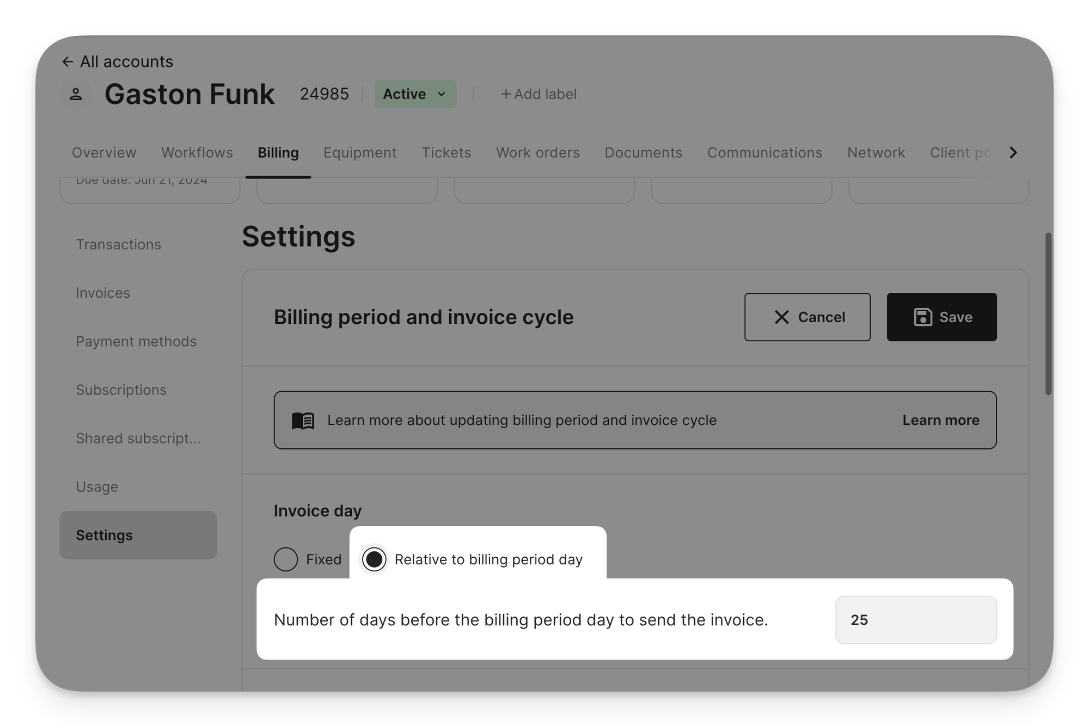This screenshot has height=727, width=1089.
Task: Open the Workflows tab
Action: click(x=197, y=153)
